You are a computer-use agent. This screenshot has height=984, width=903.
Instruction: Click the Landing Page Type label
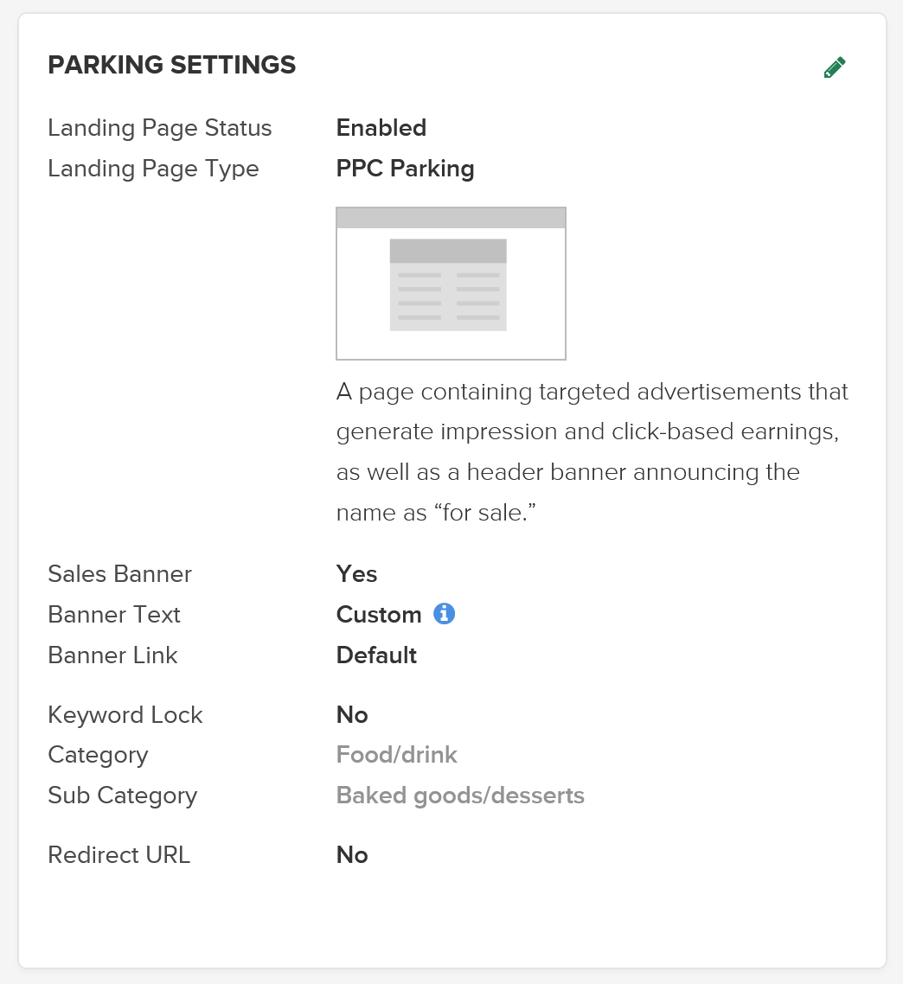coord(153,169)
